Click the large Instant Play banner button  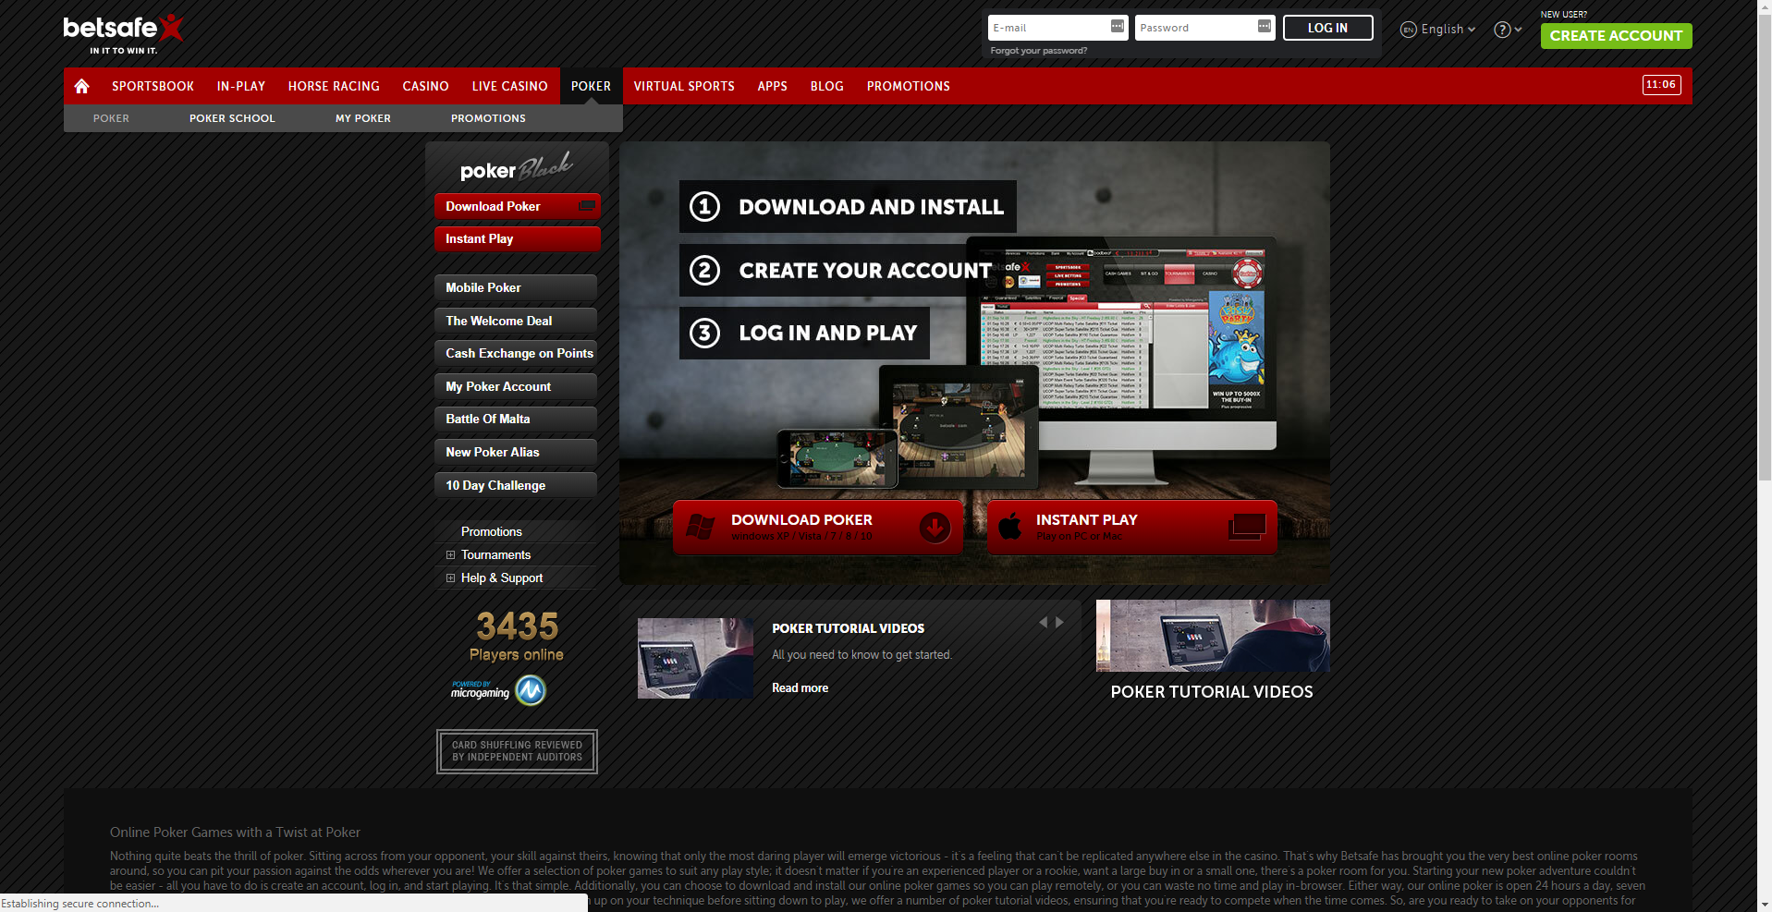(x=1132, y=528)
